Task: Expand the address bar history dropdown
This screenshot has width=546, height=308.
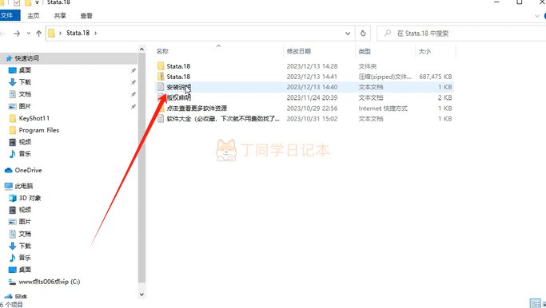Action: point(348,34)
